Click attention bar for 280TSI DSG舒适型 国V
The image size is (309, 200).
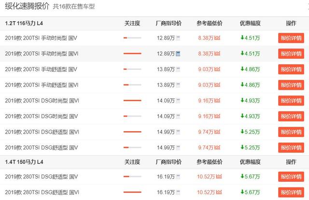pos(132,176)
